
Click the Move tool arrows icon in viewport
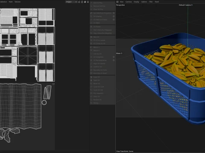click(122, 53)
